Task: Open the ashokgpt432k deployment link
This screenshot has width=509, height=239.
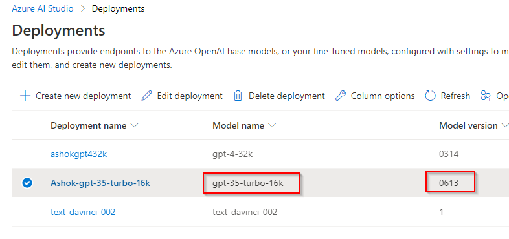Action: pyautogui.click(x=78, y=154)
